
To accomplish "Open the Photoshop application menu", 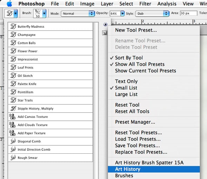I will pos(32,4).
